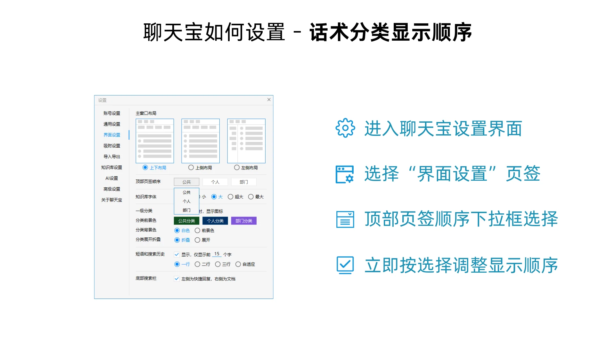The height and width of the screenshot is (346, 615).
Task: Open the AI设置 sidebar tab
Action: point(112,178)
